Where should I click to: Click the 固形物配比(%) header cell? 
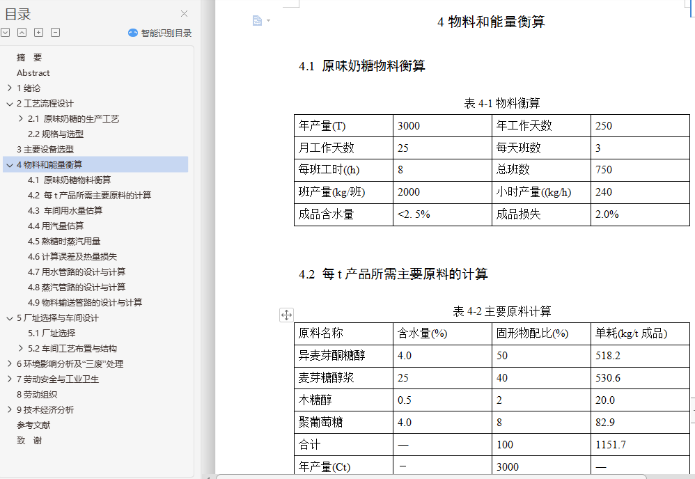[x=541, y=333]
